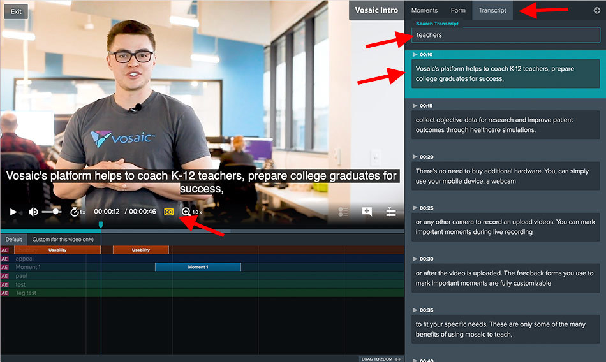Screen dimensions: 606x362
Task: Mute the video with the speaker icon
Action: (x=33, y=212)
